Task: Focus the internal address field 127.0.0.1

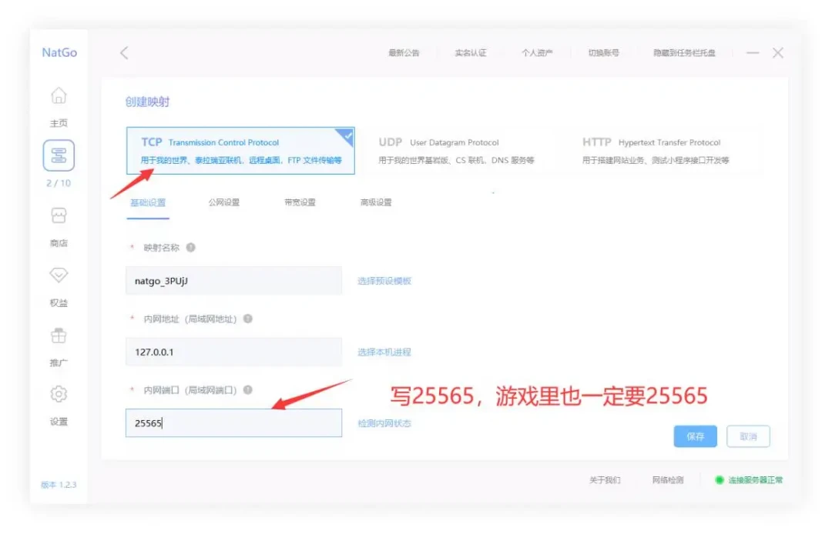Action: [x=234, y=352]
